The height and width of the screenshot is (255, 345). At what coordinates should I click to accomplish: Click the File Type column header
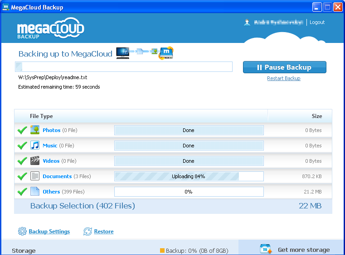coord(41,116)
